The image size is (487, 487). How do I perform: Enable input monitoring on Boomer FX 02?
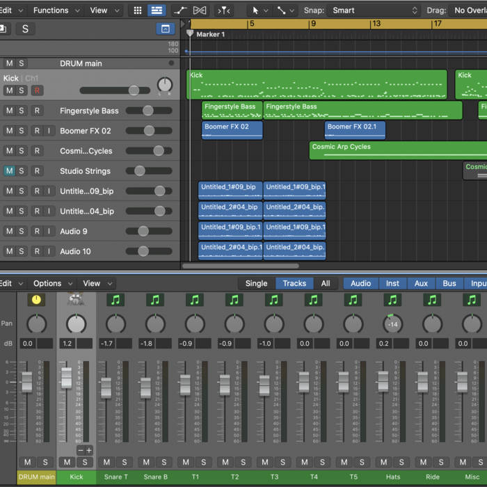tap(49, 131)
